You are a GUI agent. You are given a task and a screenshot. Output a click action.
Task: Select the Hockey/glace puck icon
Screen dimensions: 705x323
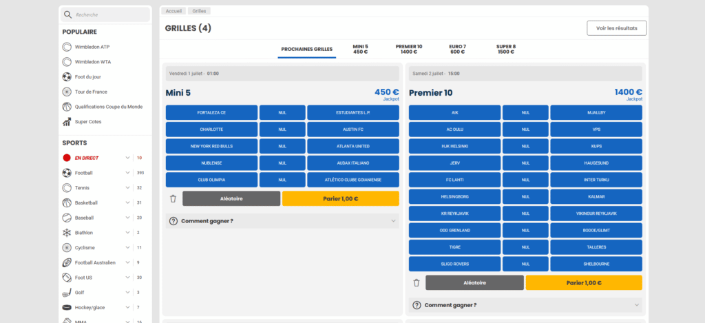pyautogui.click(x=67, y=307)
